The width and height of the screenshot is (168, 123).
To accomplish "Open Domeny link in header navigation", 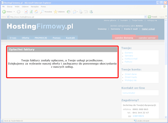I will click(x=102, y=29).
